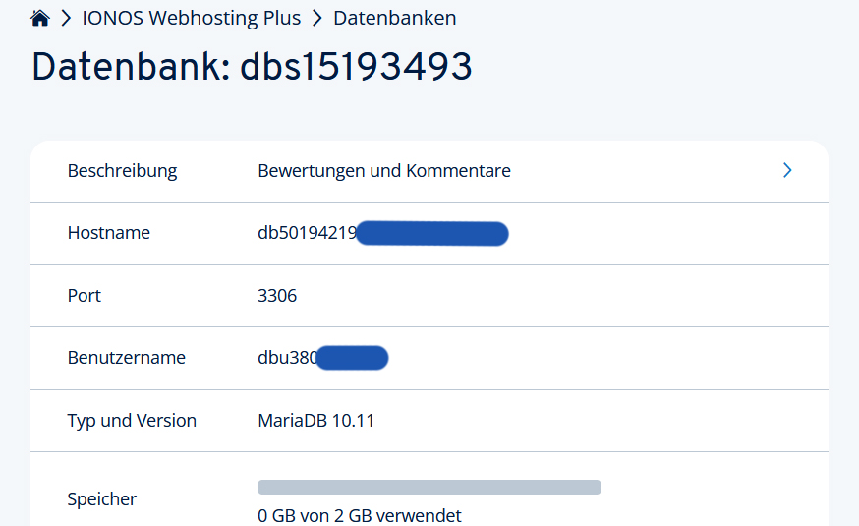The height and width of the screenshot is (526, 859).
Task: Select the username value dbu380
Action: click(287, 358)
